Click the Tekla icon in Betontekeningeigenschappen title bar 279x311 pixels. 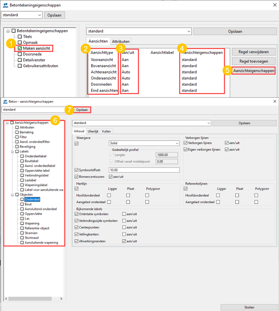click(5, 5)
